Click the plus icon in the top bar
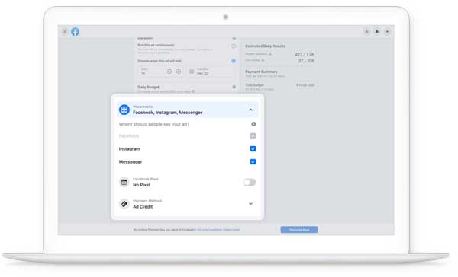 (x=367, y=32)
